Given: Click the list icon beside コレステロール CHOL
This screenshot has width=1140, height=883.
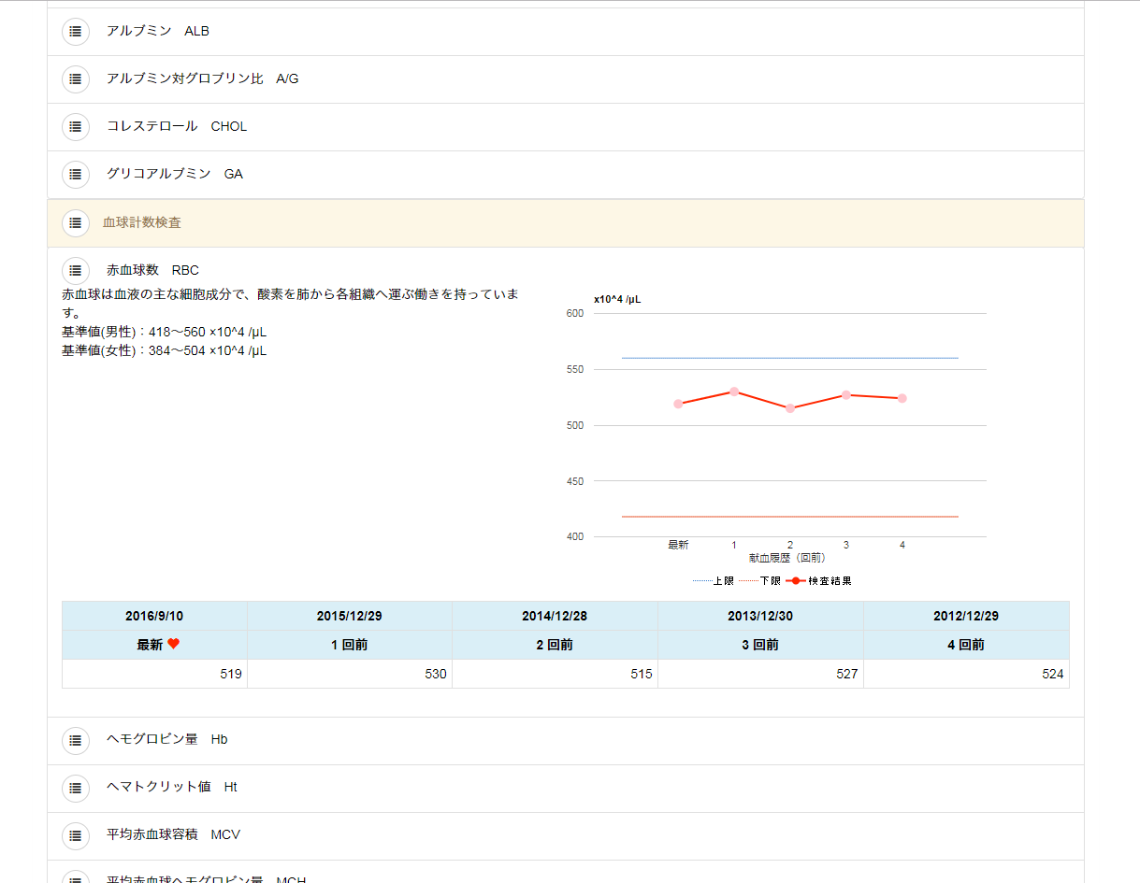Looking at the screenshot, I should [x=76, y=127].
